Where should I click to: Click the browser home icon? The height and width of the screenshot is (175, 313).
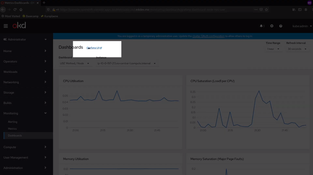pos(21,9)
